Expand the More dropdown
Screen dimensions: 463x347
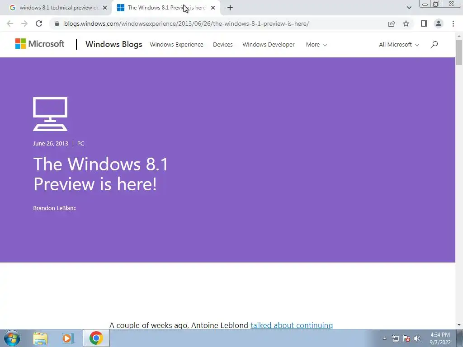point(316,45)
